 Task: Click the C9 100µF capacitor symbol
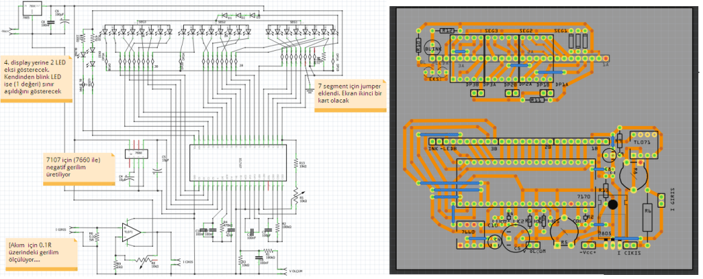tap(66, 20)
